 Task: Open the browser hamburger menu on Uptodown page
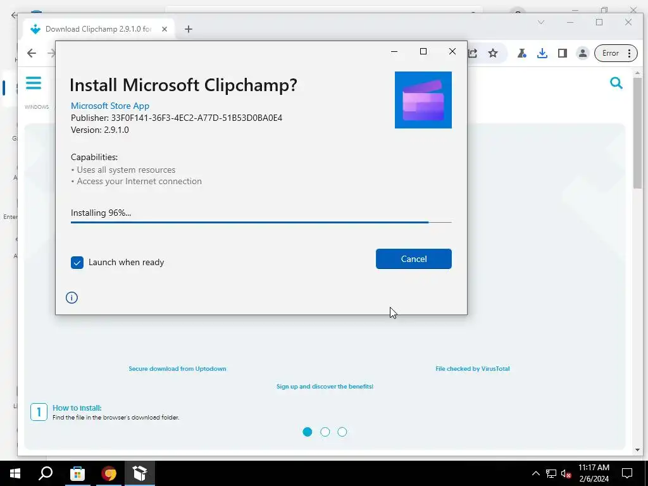pyautogui.click(x=34, y=83)
